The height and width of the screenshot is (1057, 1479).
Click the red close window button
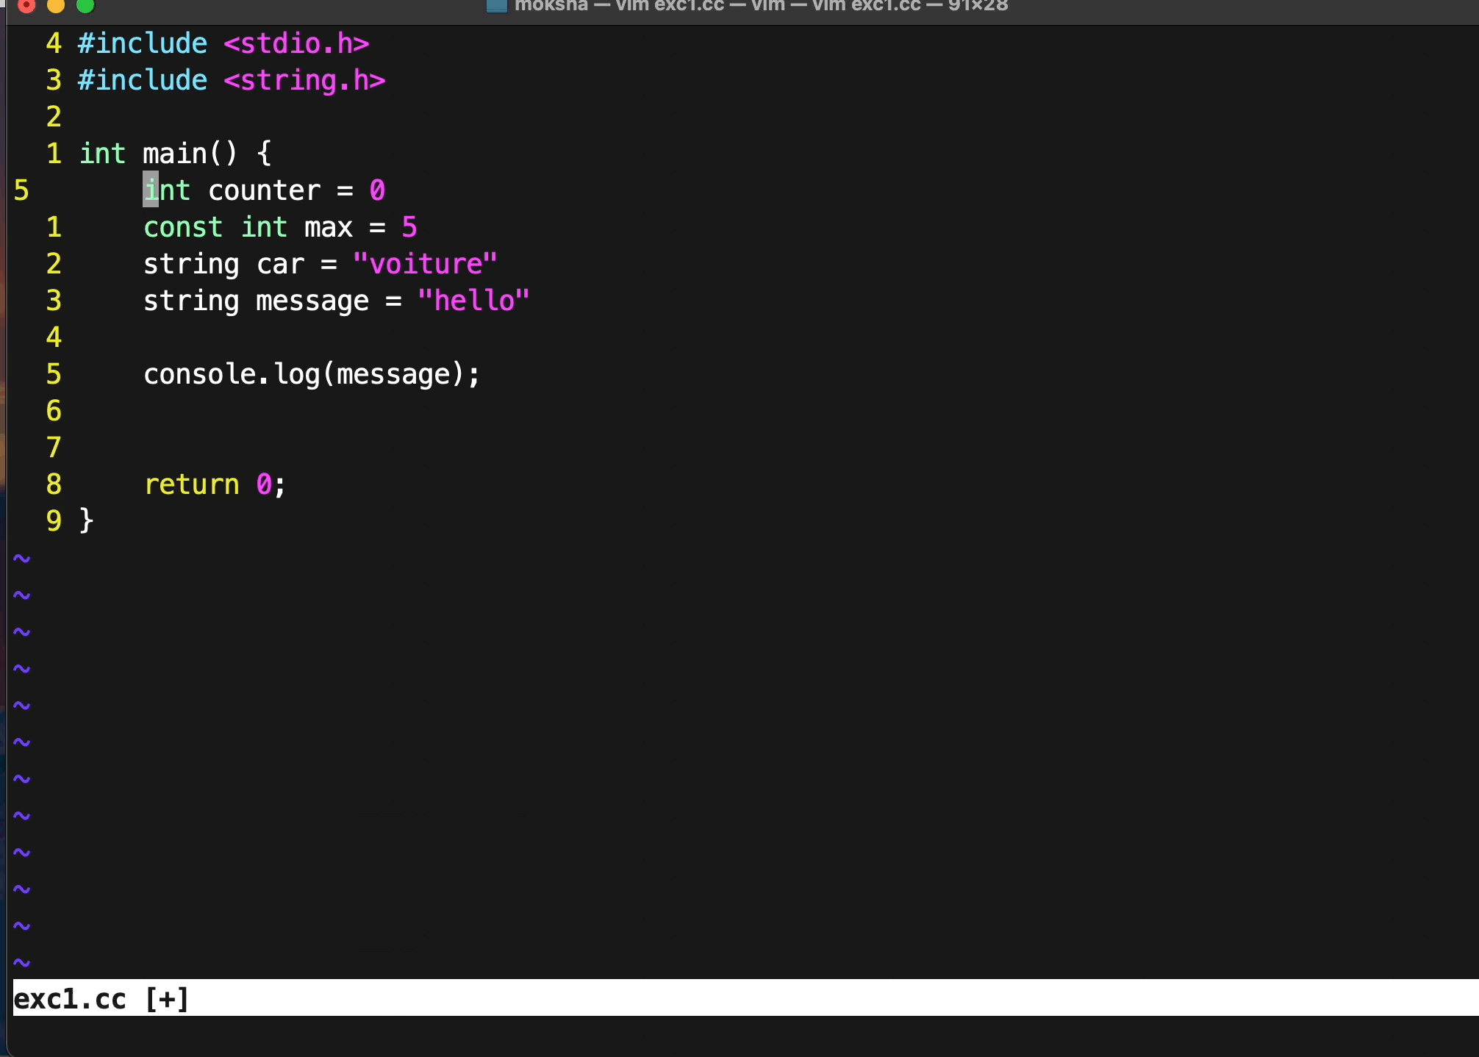point(26,6)
